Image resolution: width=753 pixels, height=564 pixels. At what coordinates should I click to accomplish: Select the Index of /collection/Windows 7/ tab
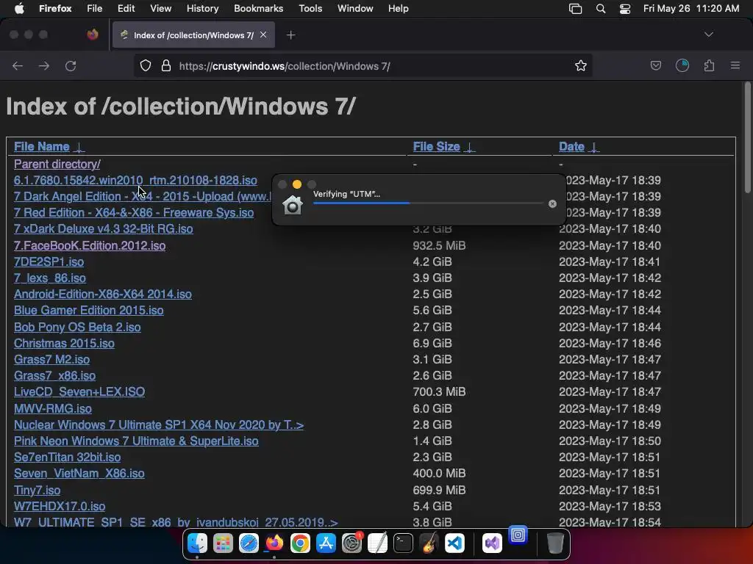193,35
